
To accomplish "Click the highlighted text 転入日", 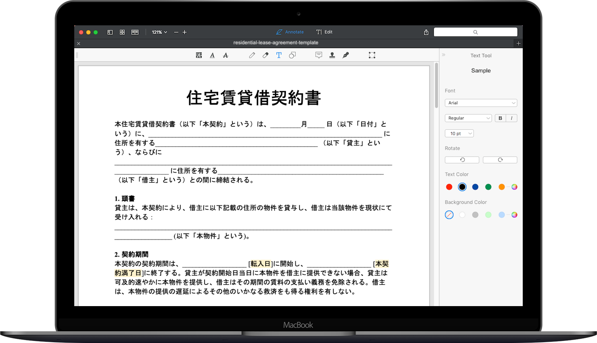I will [x=261, y=264].
